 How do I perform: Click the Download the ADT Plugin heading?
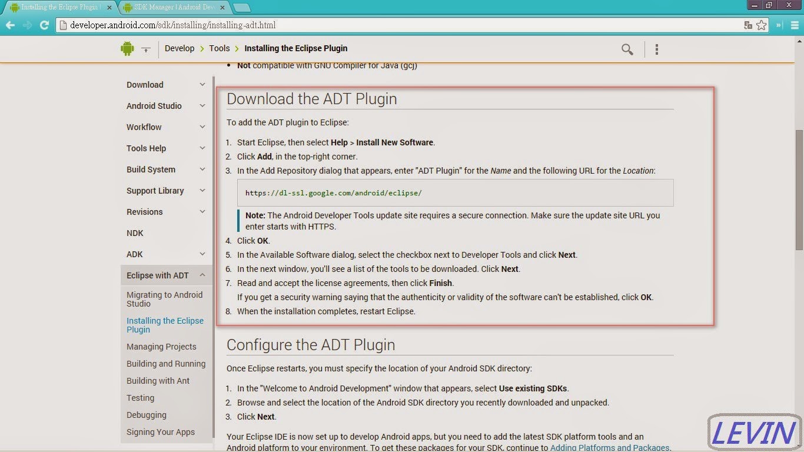[x=312, y=99]
